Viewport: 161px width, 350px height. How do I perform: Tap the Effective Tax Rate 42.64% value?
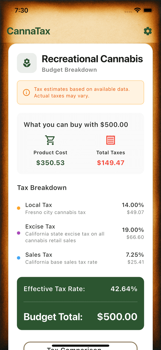(124, 289)
